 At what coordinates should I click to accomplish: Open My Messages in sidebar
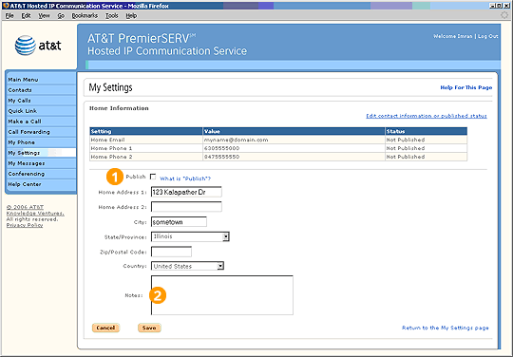pos(41,163)
